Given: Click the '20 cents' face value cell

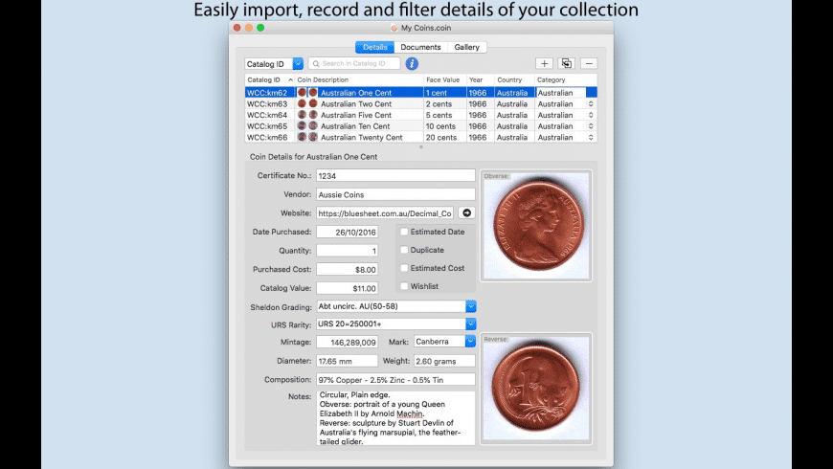Looking at the screenshot, I should (441, 137).
